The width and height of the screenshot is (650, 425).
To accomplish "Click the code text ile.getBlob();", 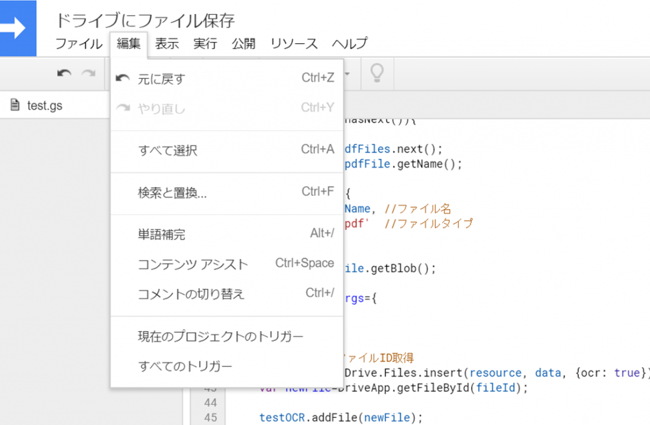I will pyautogui.click(x=390, y=268).
